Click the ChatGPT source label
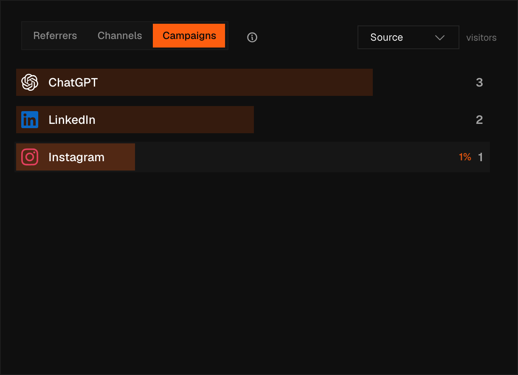 click(73, 82)
